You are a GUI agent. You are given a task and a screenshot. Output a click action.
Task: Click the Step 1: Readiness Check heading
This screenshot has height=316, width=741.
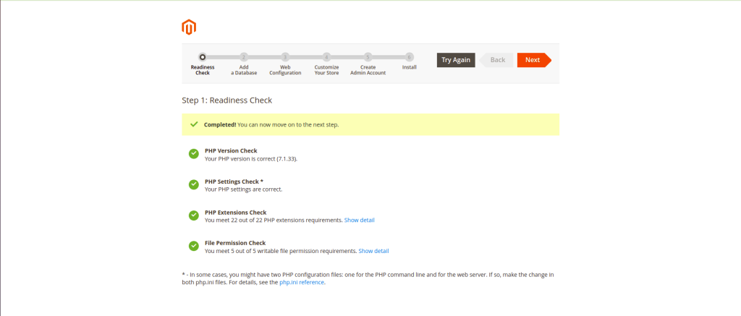tap(226, 100)
